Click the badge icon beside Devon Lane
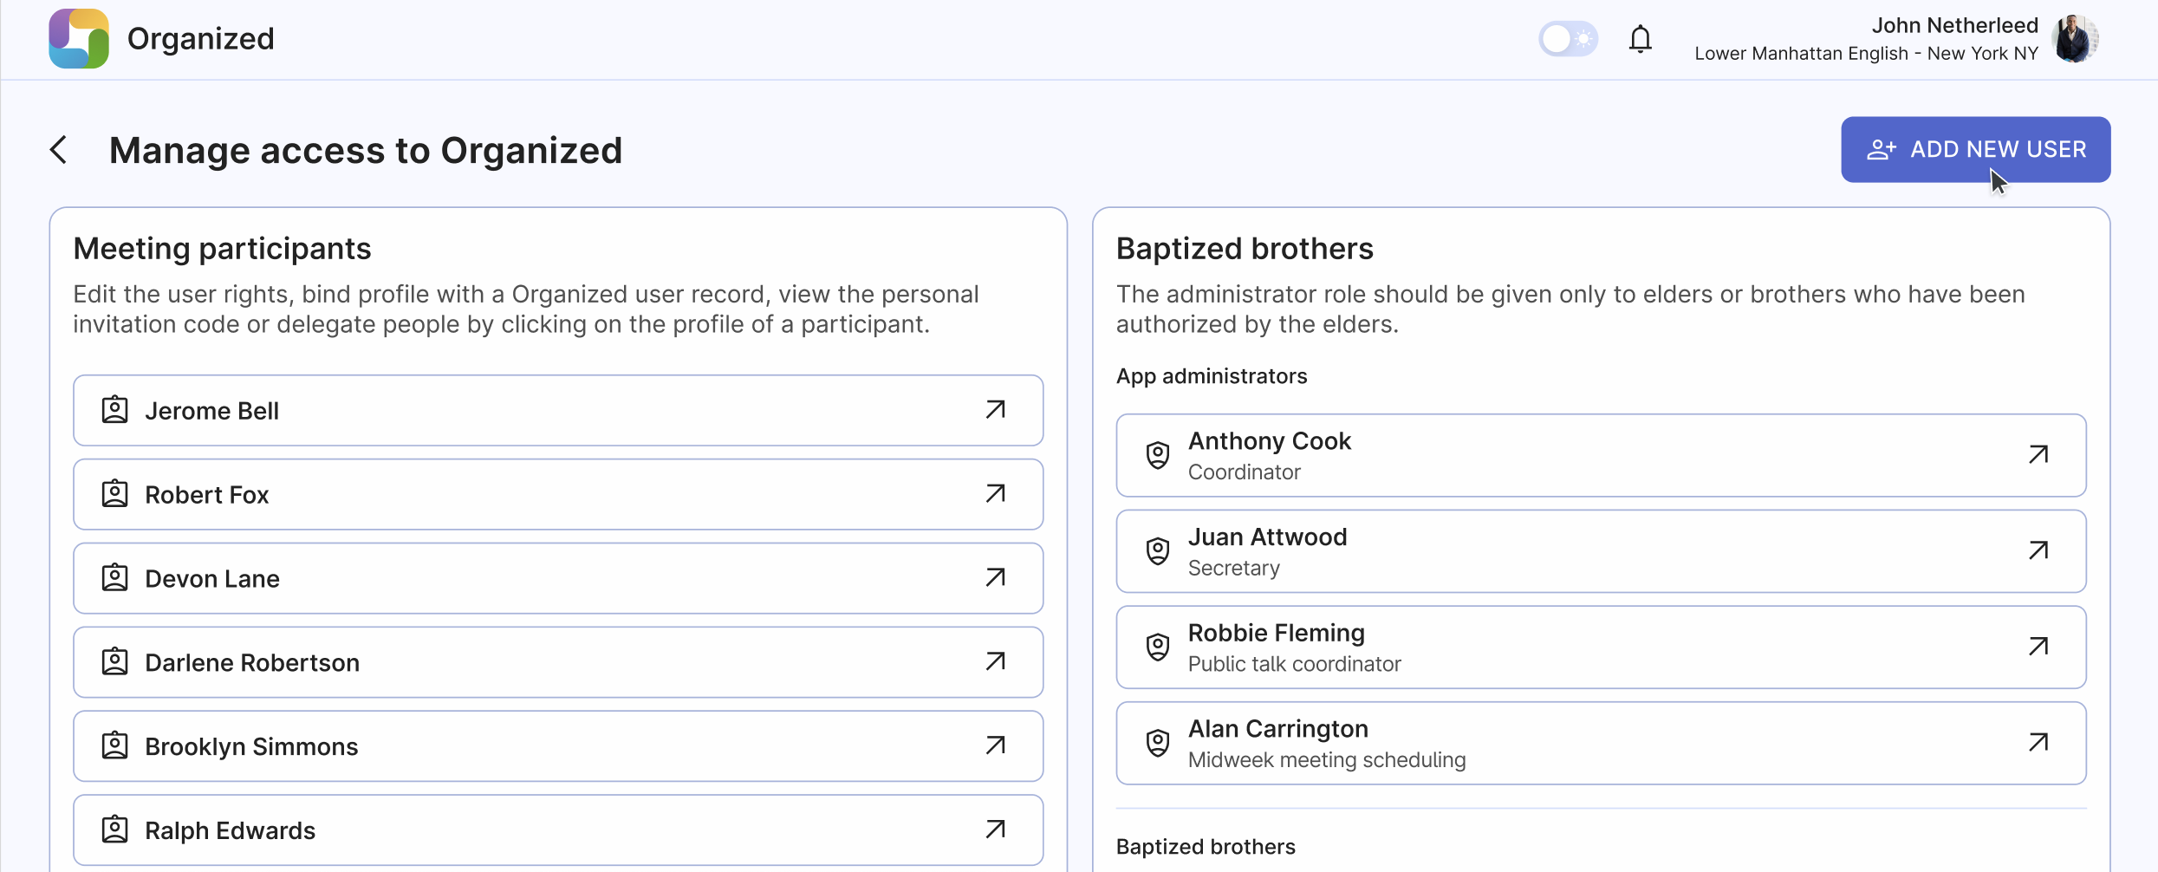 point(114,578)
